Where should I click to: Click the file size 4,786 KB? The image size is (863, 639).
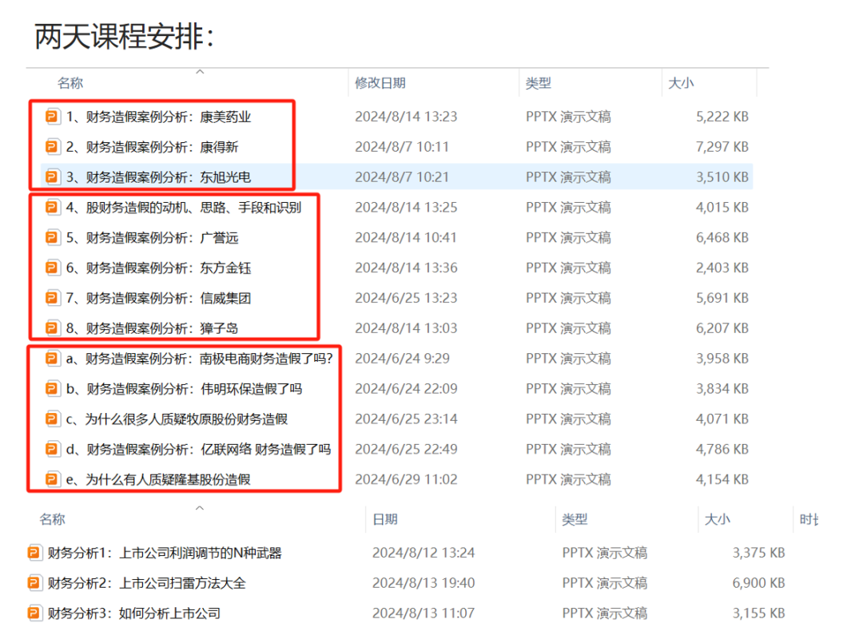point(722,450)
